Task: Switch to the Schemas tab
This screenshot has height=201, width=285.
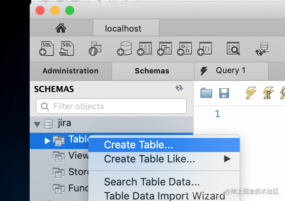Action: [x=152, y=71]
